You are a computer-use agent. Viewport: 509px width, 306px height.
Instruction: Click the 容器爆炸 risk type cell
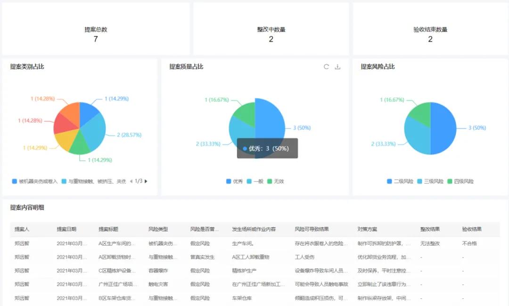pyautogui.click(x=158, y=271)
